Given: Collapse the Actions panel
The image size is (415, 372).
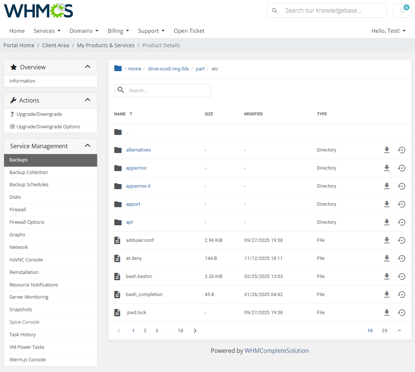Looking at the screenshot, I should point(87,100).
